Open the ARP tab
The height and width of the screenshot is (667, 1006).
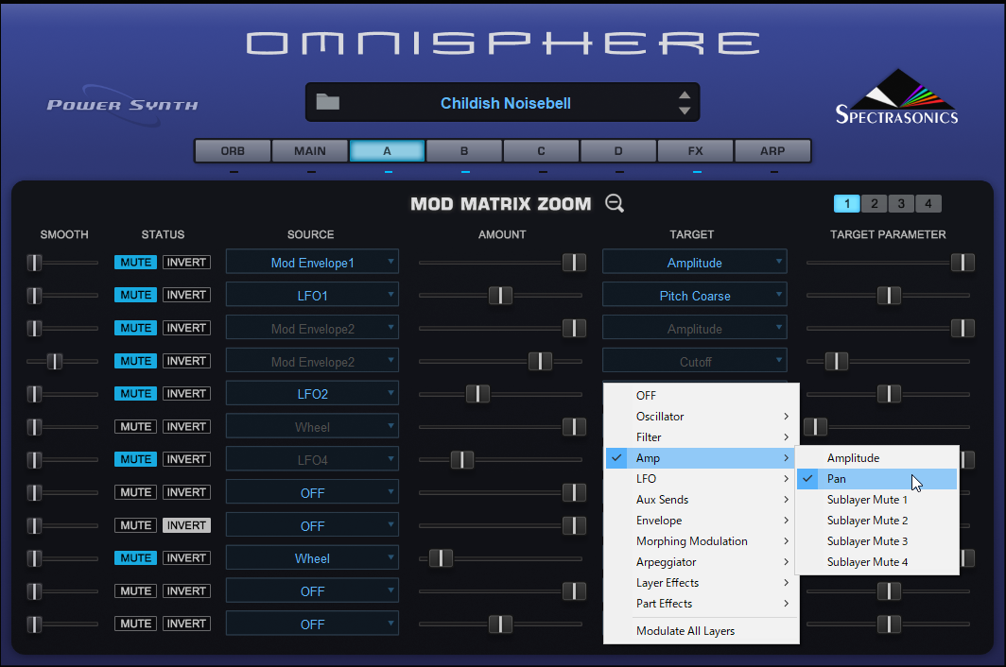click(x=772, y=151)
